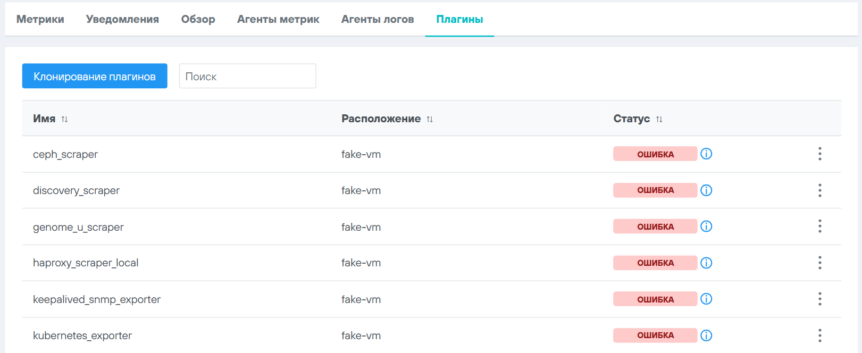Image resolution: width=862 pixels, height=353 pixels.
Task: Expand actions menu for genome_u_scraper row
Action: (x=819, y=226)
